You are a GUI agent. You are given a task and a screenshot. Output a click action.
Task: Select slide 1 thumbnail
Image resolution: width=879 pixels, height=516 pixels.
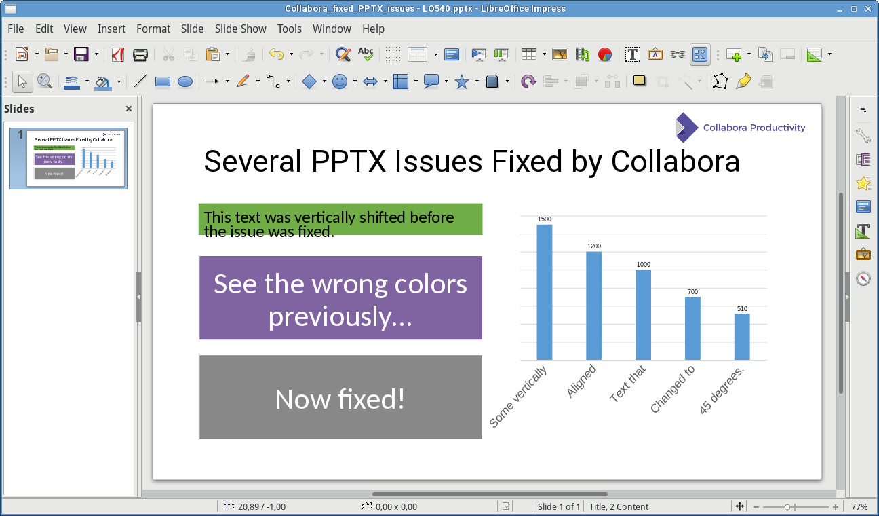pyautogui.click(x=76, y=158)
